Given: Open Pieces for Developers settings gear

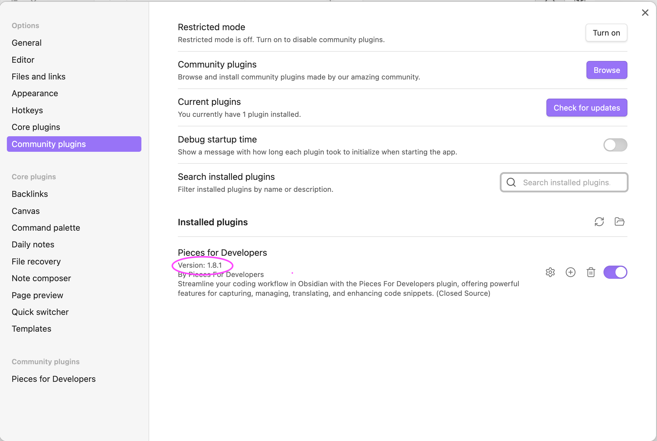Looking at the screenshot, I should tap(550, 272).
